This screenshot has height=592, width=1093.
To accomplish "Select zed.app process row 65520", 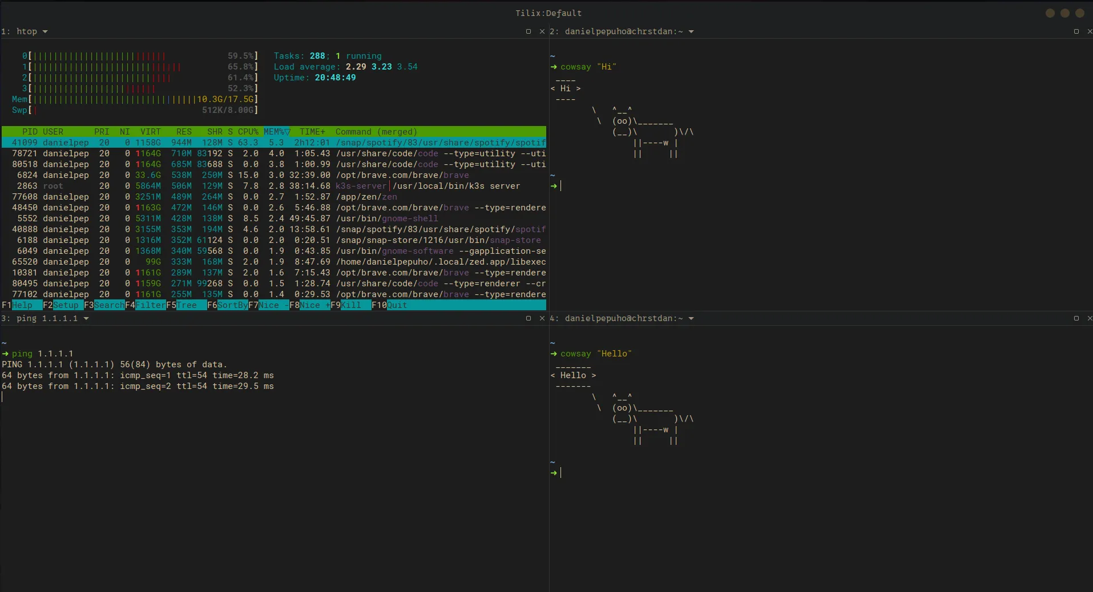I will [x=274, y=262].
